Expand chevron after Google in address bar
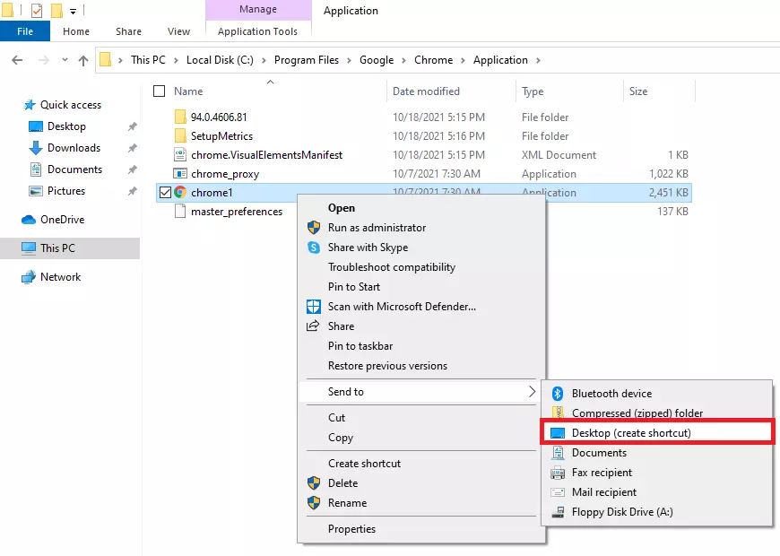This screenshot has height=556, width=780. point(403,60)
